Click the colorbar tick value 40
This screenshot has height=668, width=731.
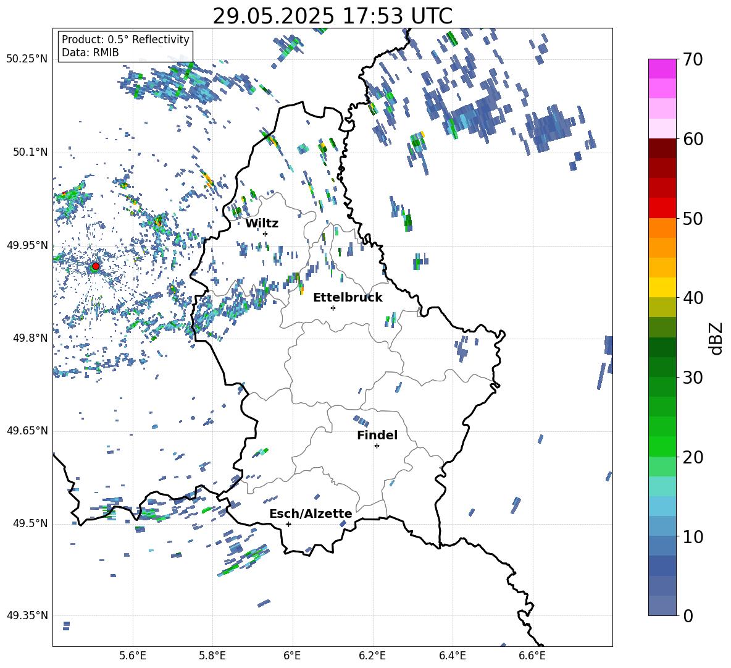coord(693,298)
